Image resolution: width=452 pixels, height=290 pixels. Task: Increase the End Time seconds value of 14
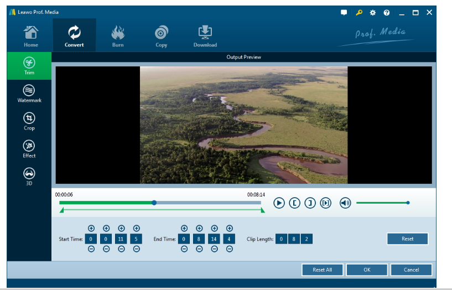click(x=214, y=229)
